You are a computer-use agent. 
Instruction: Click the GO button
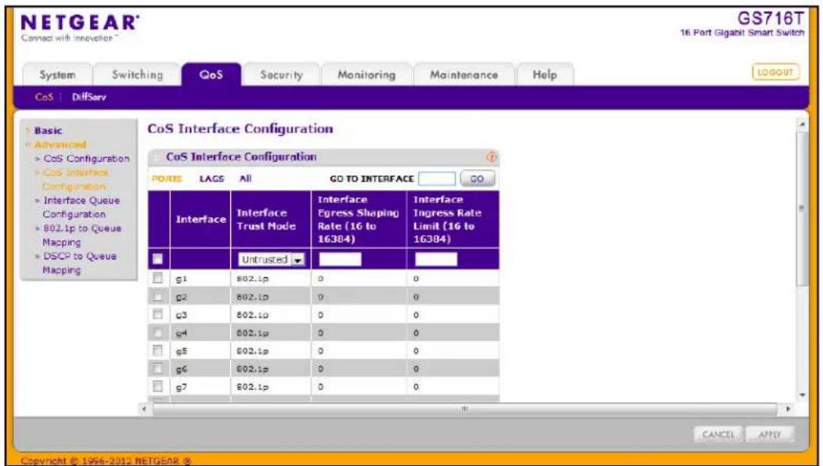click(477, 179)
